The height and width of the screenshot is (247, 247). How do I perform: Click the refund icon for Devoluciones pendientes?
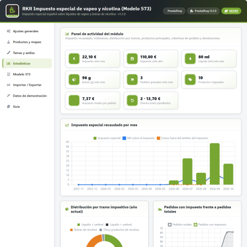(132, 101)
